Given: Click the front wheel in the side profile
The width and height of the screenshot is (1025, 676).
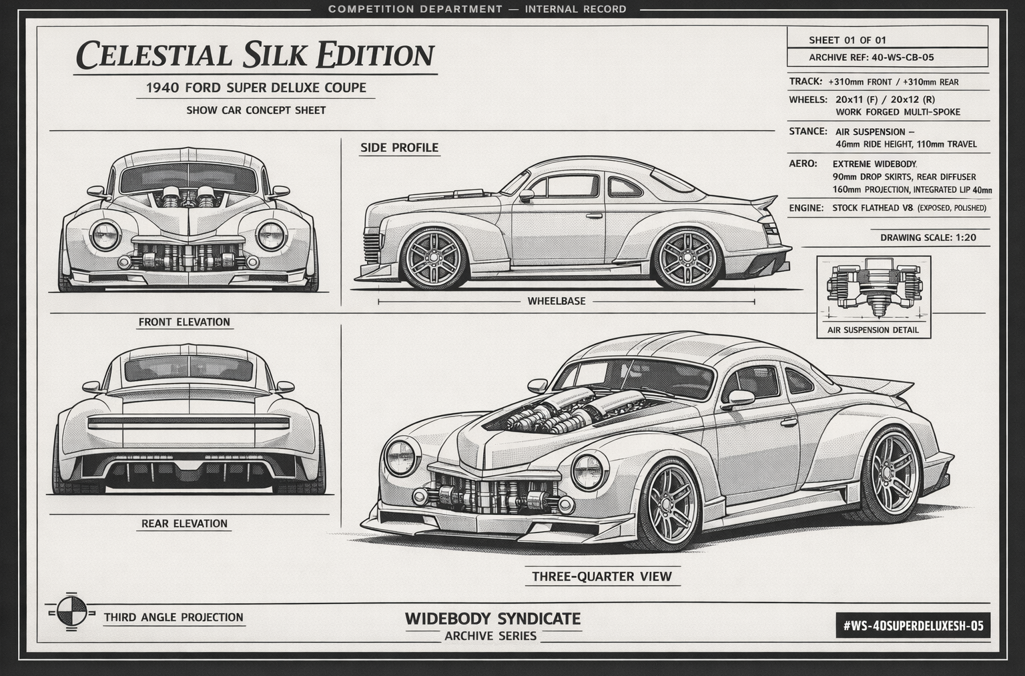Looking at the screenshot, I should 435,258.
